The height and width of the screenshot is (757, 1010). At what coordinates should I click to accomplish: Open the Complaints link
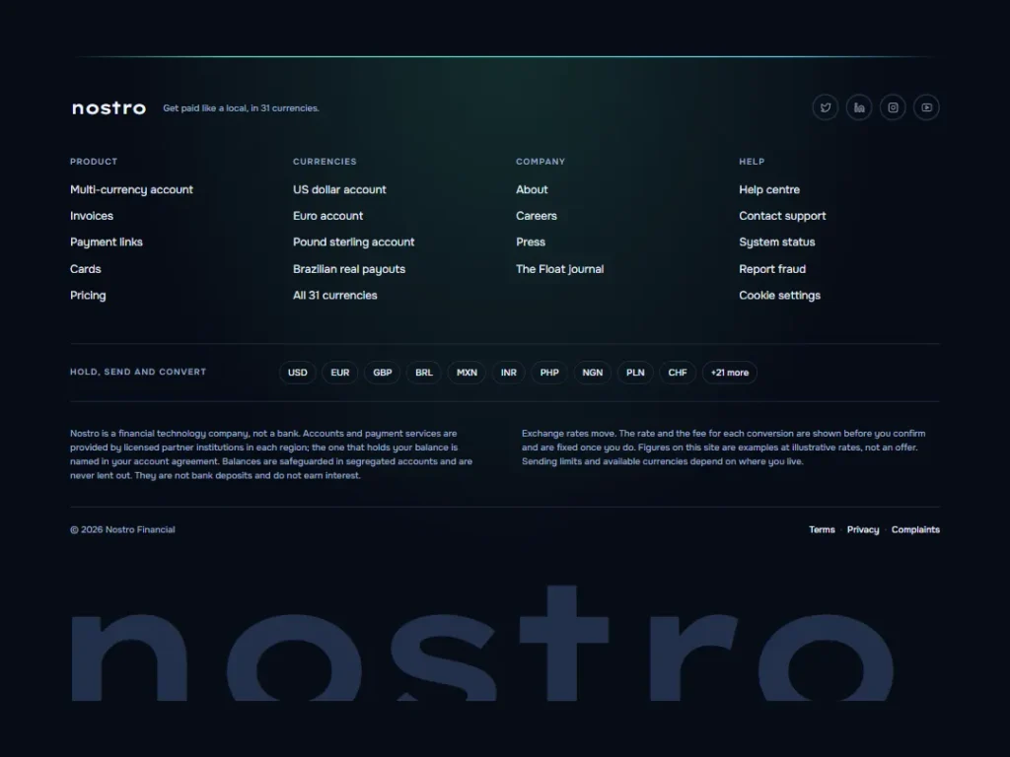pyautogui.click(x=915, y=529)
